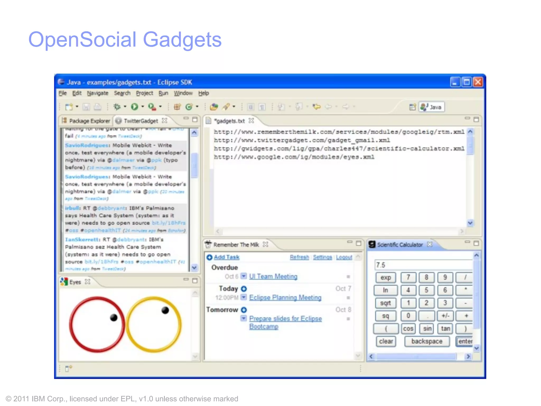Click the New file toolbar icon
This screenshot has height=406, width=541.
click(x=69, y=107)
